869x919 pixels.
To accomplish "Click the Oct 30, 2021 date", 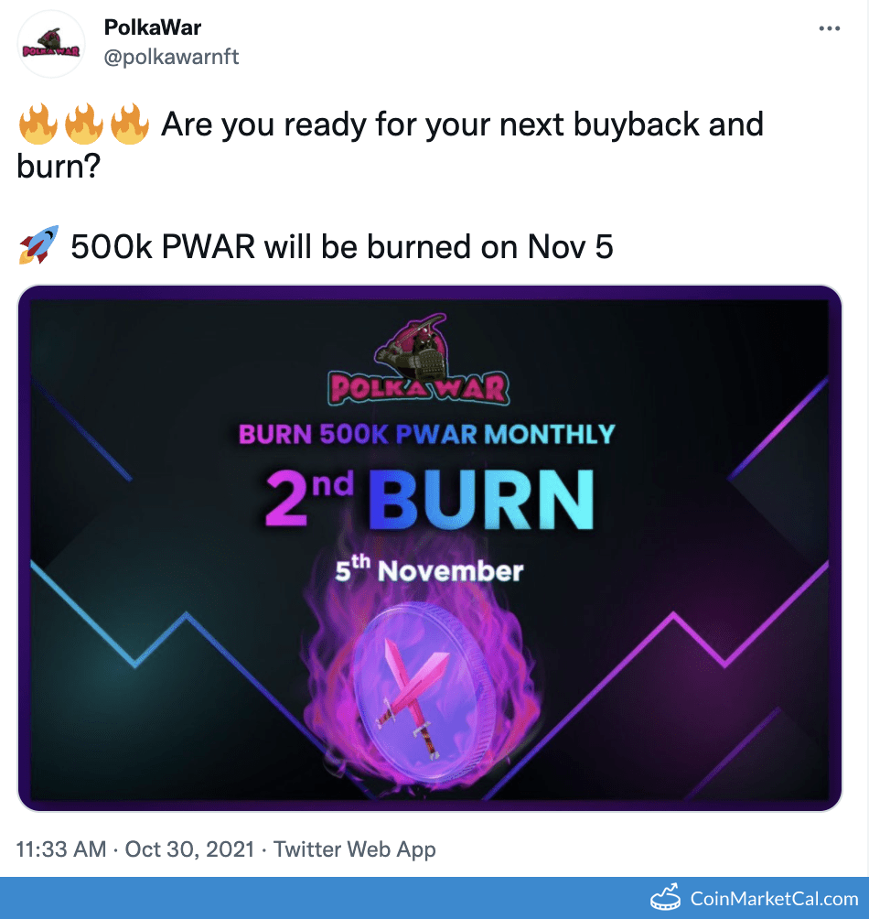I will (x=189, y=849).
